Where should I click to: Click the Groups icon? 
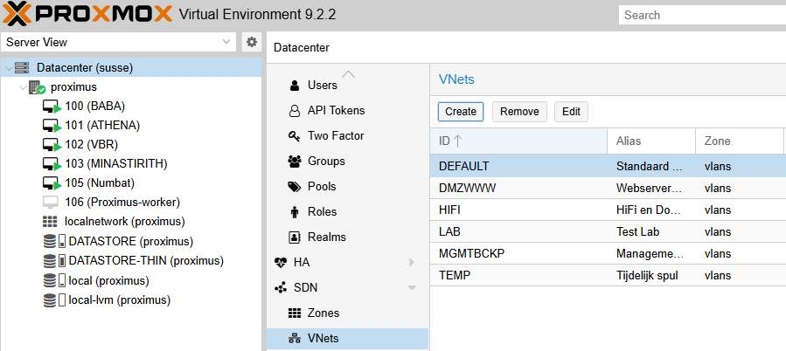(x=295, y=162)
